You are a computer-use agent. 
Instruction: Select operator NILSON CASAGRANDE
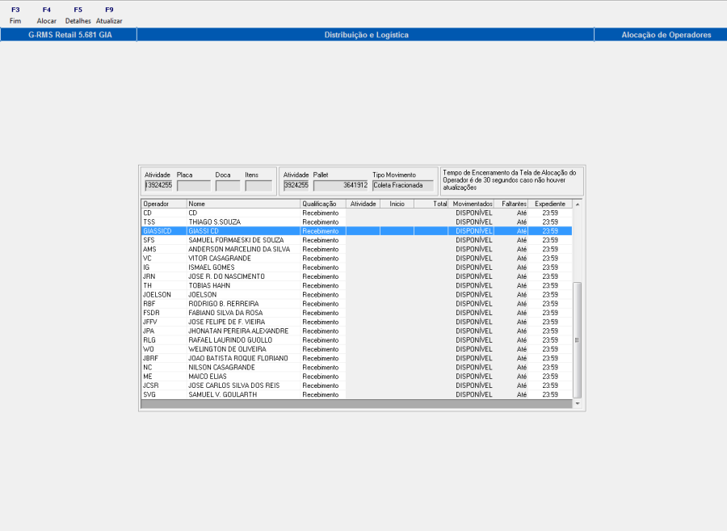pyautogui.click(x=356, y=367)
